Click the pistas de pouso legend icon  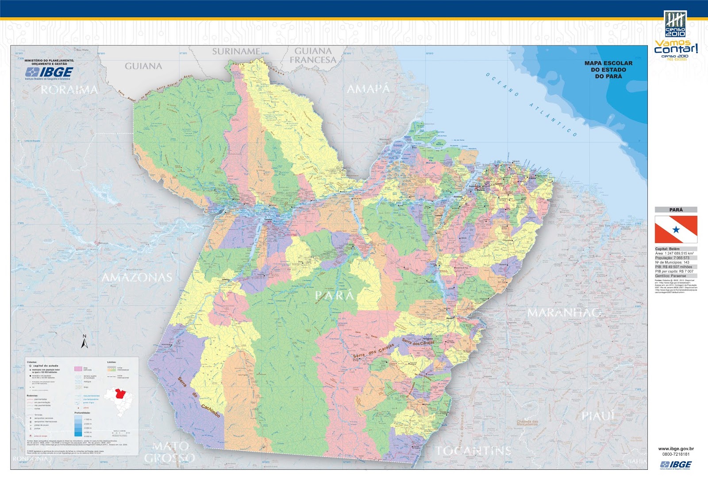click(x=31, y=425)
